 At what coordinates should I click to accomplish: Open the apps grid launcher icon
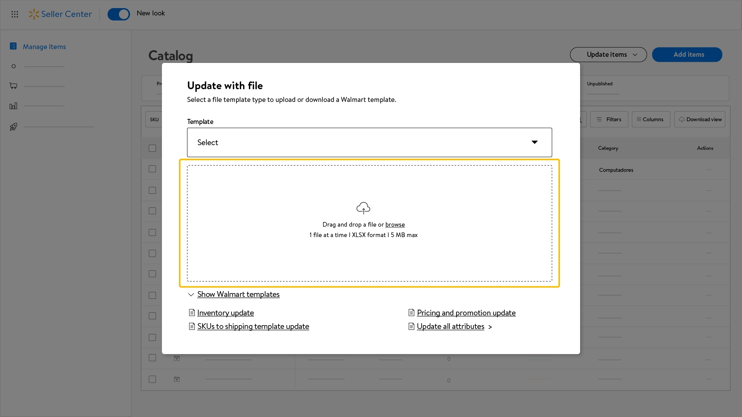tap(15, 14)
